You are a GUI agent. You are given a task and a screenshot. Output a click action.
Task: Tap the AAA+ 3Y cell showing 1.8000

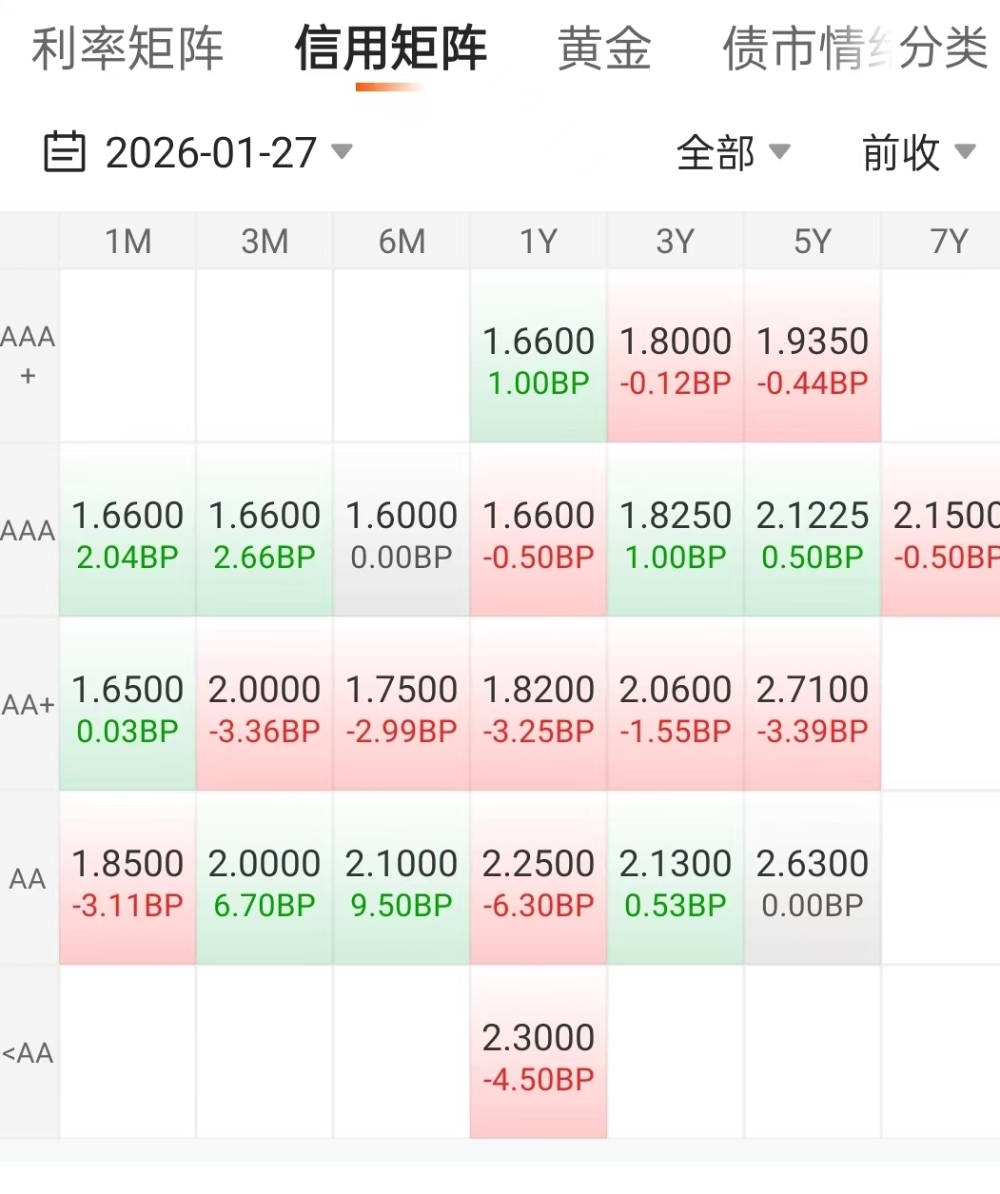pos(676,356)
